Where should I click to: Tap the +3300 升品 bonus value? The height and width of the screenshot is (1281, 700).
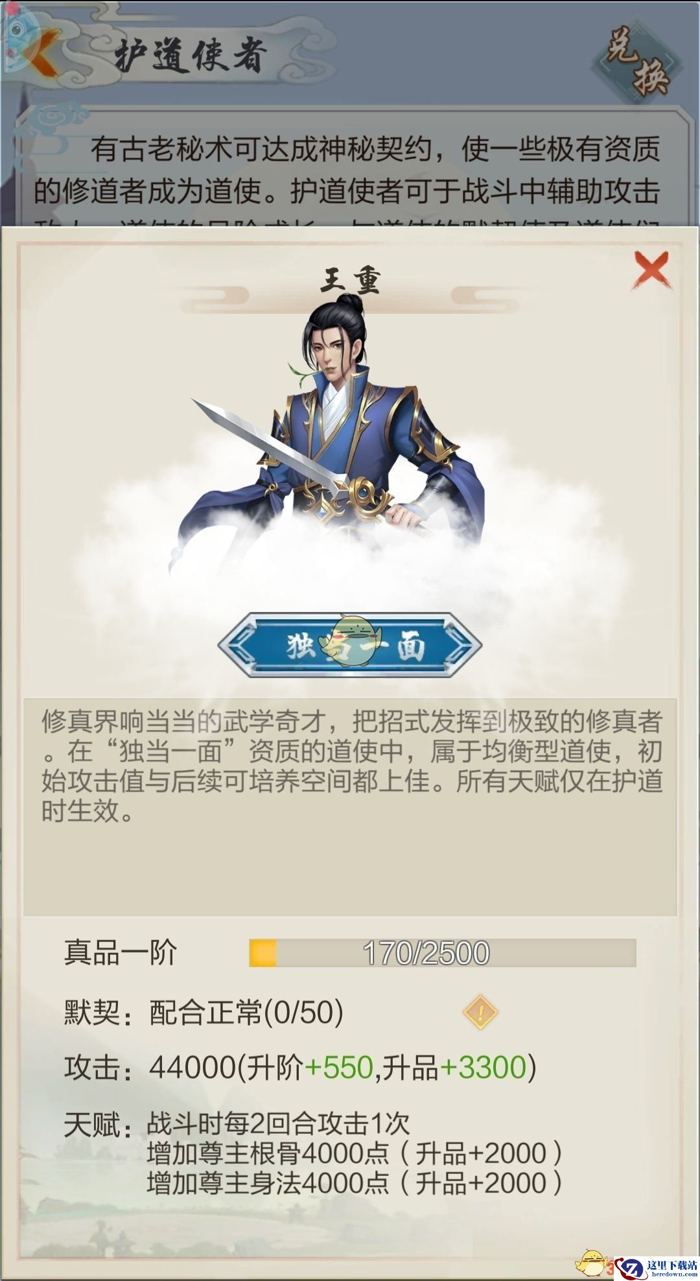point(483,1068)
